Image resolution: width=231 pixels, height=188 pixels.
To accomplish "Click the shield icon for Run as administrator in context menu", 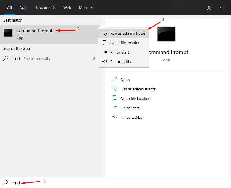I will (104, 33).
